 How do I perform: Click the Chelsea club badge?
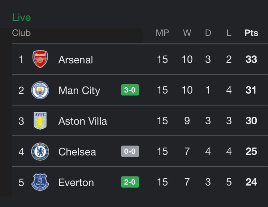[x=40, y=151]
